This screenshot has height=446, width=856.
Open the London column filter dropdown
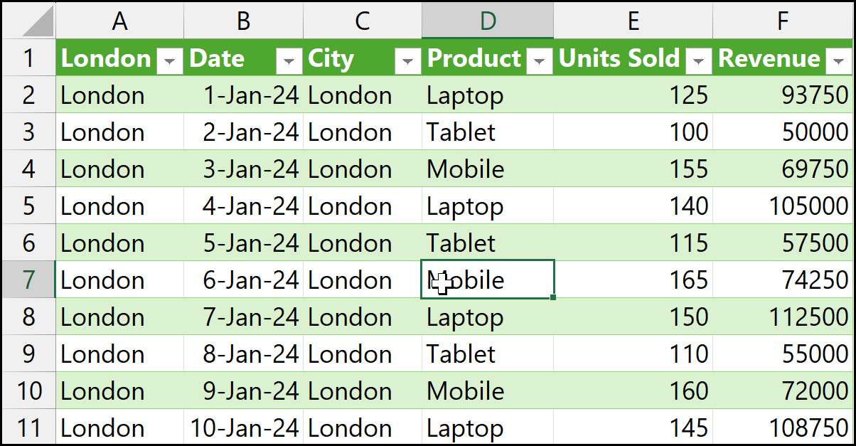pyautogui.click(x=169, y=62)
